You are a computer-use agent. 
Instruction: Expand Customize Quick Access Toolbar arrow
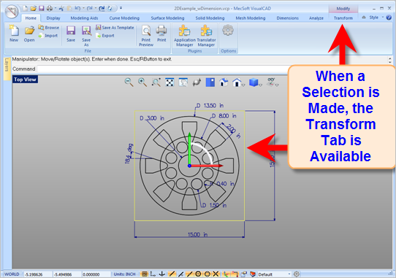[x=121, y=8]
